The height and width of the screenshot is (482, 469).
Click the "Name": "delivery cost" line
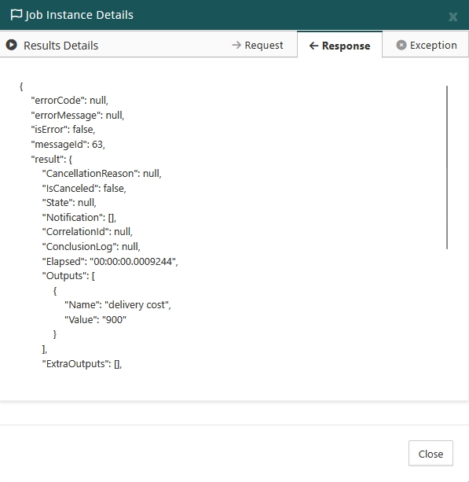pyautogui.click(x=118, y=304)
